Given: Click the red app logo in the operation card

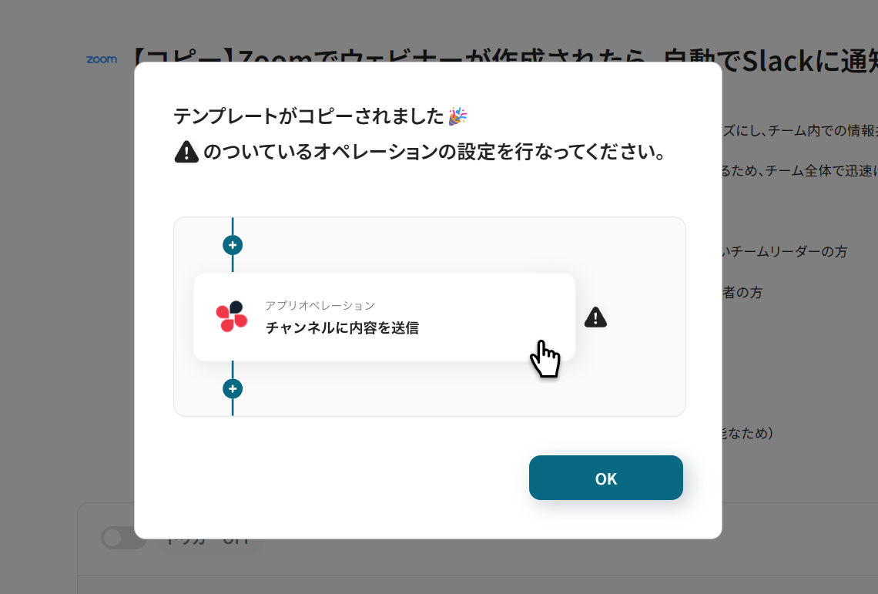Looking at the screenshot, I should (232, 317).
